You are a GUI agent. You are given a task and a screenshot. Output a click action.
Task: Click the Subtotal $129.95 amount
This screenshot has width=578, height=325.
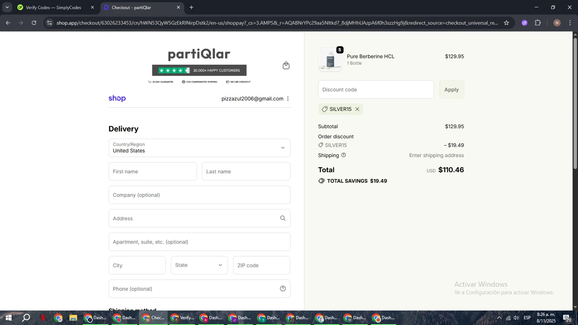454,126
